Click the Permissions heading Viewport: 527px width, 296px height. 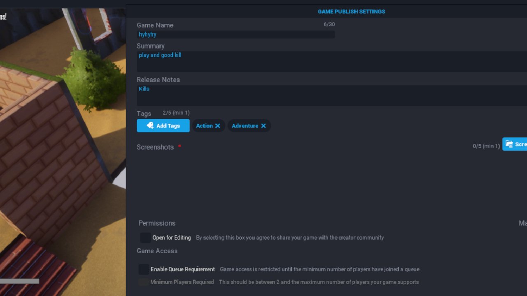tap(157, 223)
